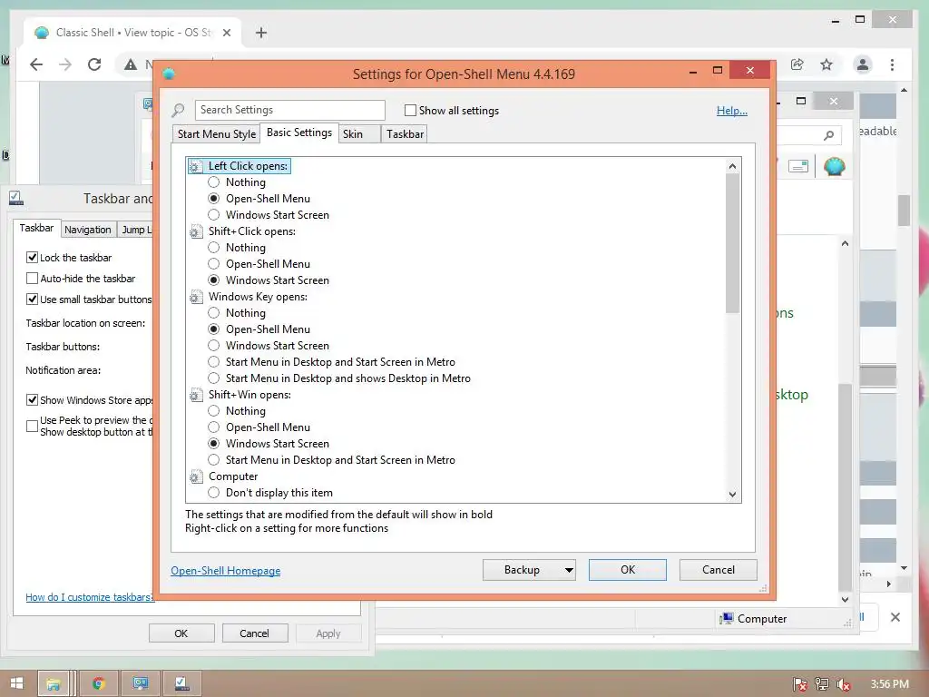This screenshot has width=929, height=697.
Task: Select Nothing under Windows Key opens
Action: (214, 313)
